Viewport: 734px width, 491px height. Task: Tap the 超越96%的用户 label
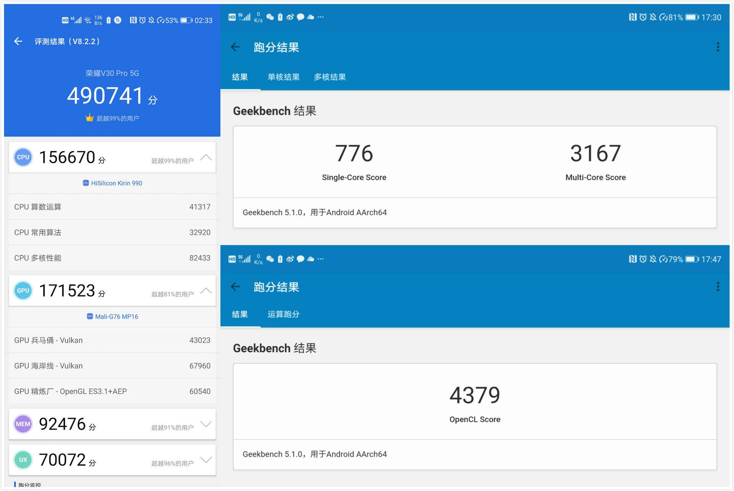point(172,463)
